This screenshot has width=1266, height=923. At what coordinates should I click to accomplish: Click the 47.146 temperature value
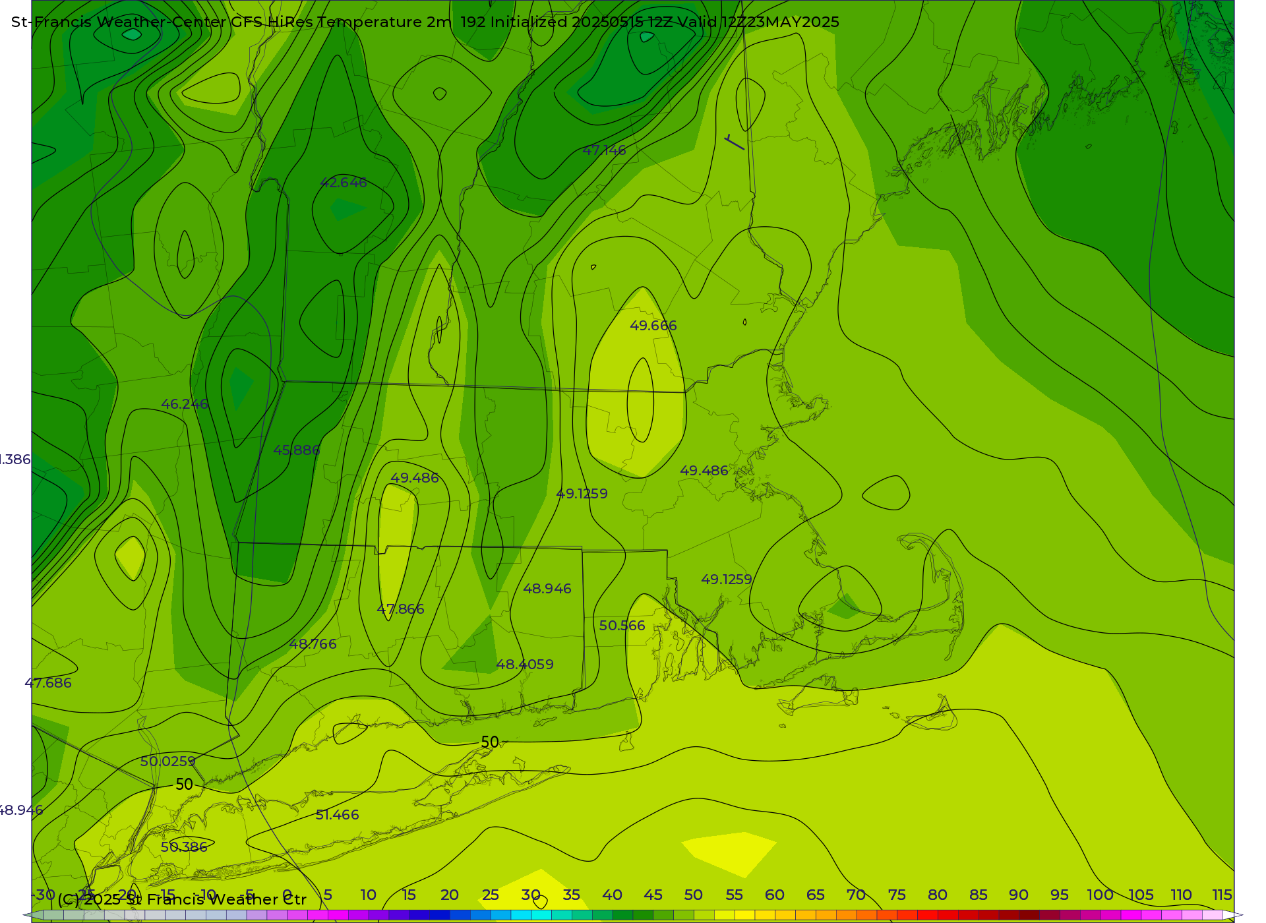tap(604, 150)
